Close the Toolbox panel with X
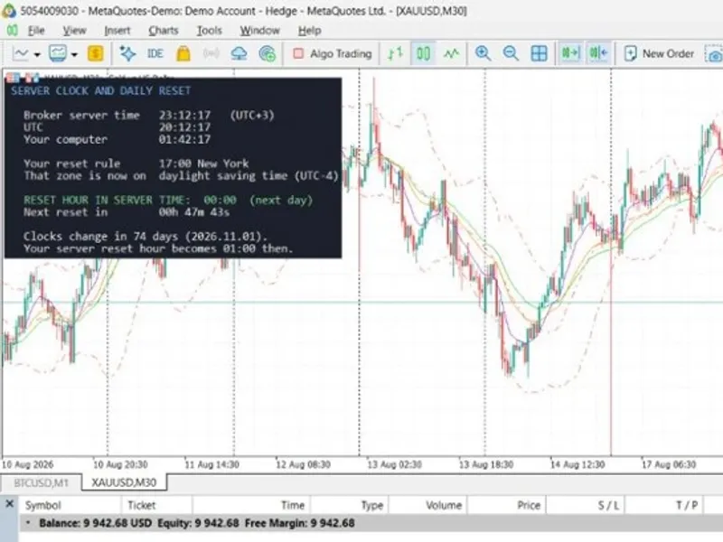This screenshot has width=723, height=542. (9, 504)
